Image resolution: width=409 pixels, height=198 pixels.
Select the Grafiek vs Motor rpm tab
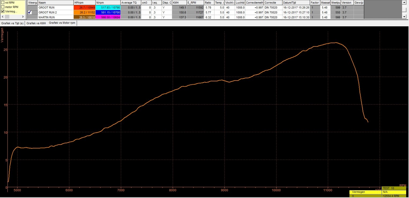(62, 23)
